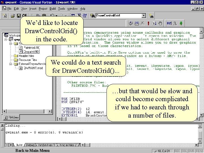Click code editor scroll down arrow
The image size is (204, 153).
(201, 115)
